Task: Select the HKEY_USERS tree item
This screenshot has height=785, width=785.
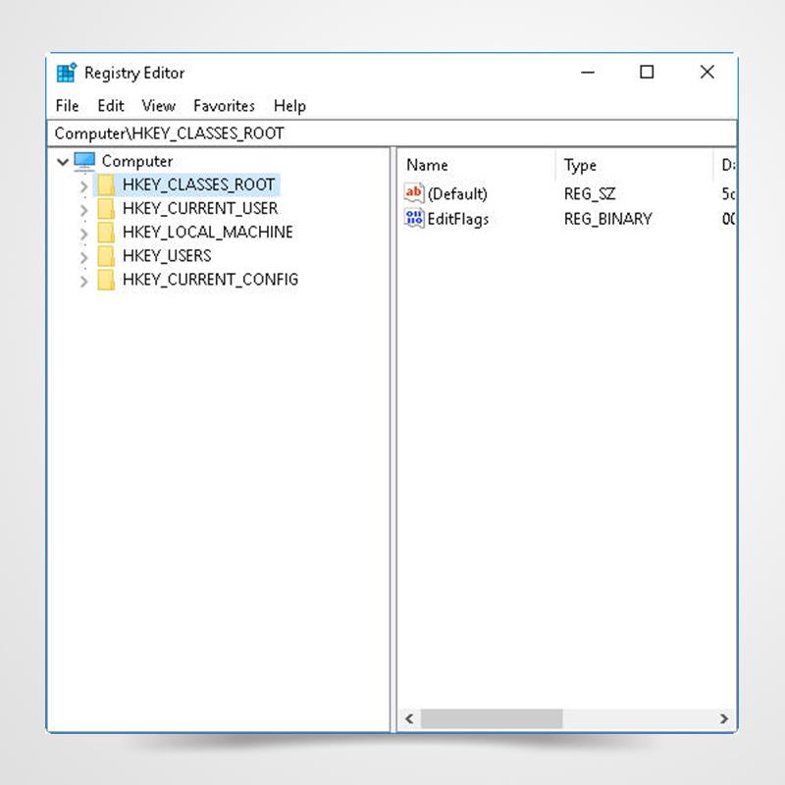Action: tap(167, 256)
